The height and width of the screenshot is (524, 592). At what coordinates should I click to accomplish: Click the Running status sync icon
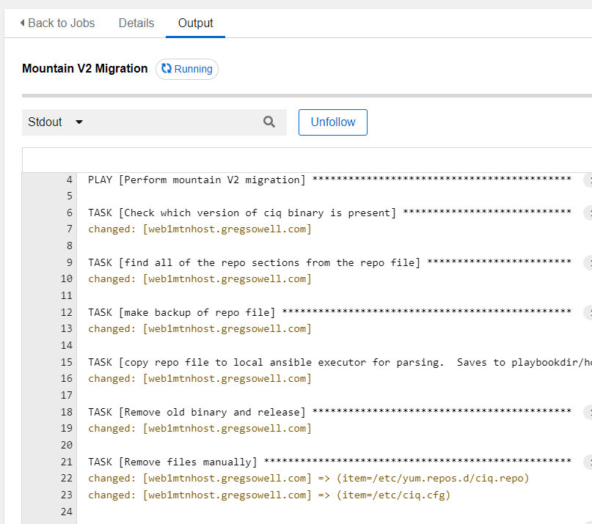[167, 69]
